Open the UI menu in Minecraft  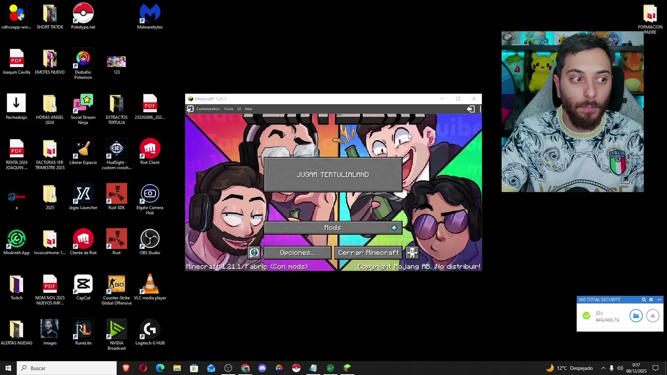[x=239, y=109]
